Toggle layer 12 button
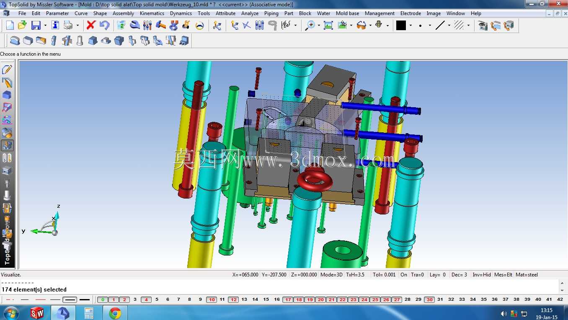The width and height of the screenshot is (568, 320). click(233, 299)
